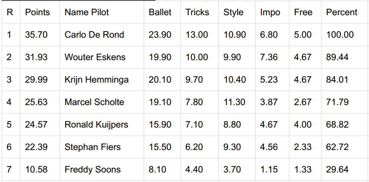Select the 11.30 style score cell
369x182 pixels.
(x=237, y=102)
